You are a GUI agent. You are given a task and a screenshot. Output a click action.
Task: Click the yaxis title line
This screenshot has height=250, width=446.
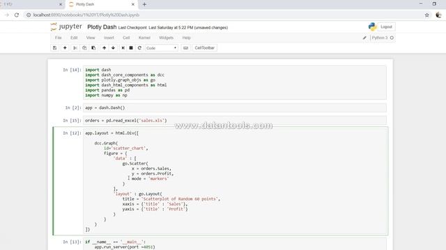[155, 209]
